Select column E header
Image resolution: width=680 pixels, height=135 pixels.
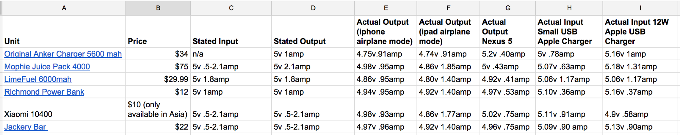coord(386,8)
